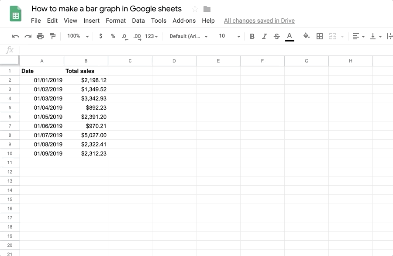The width and height of the screenshot is (393, 256).
Task: Select cell containing 01/09/2019
Action: tap(42, 153)
